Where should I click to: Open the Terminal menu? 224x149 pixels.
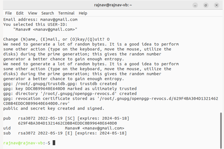click(66, 13)
